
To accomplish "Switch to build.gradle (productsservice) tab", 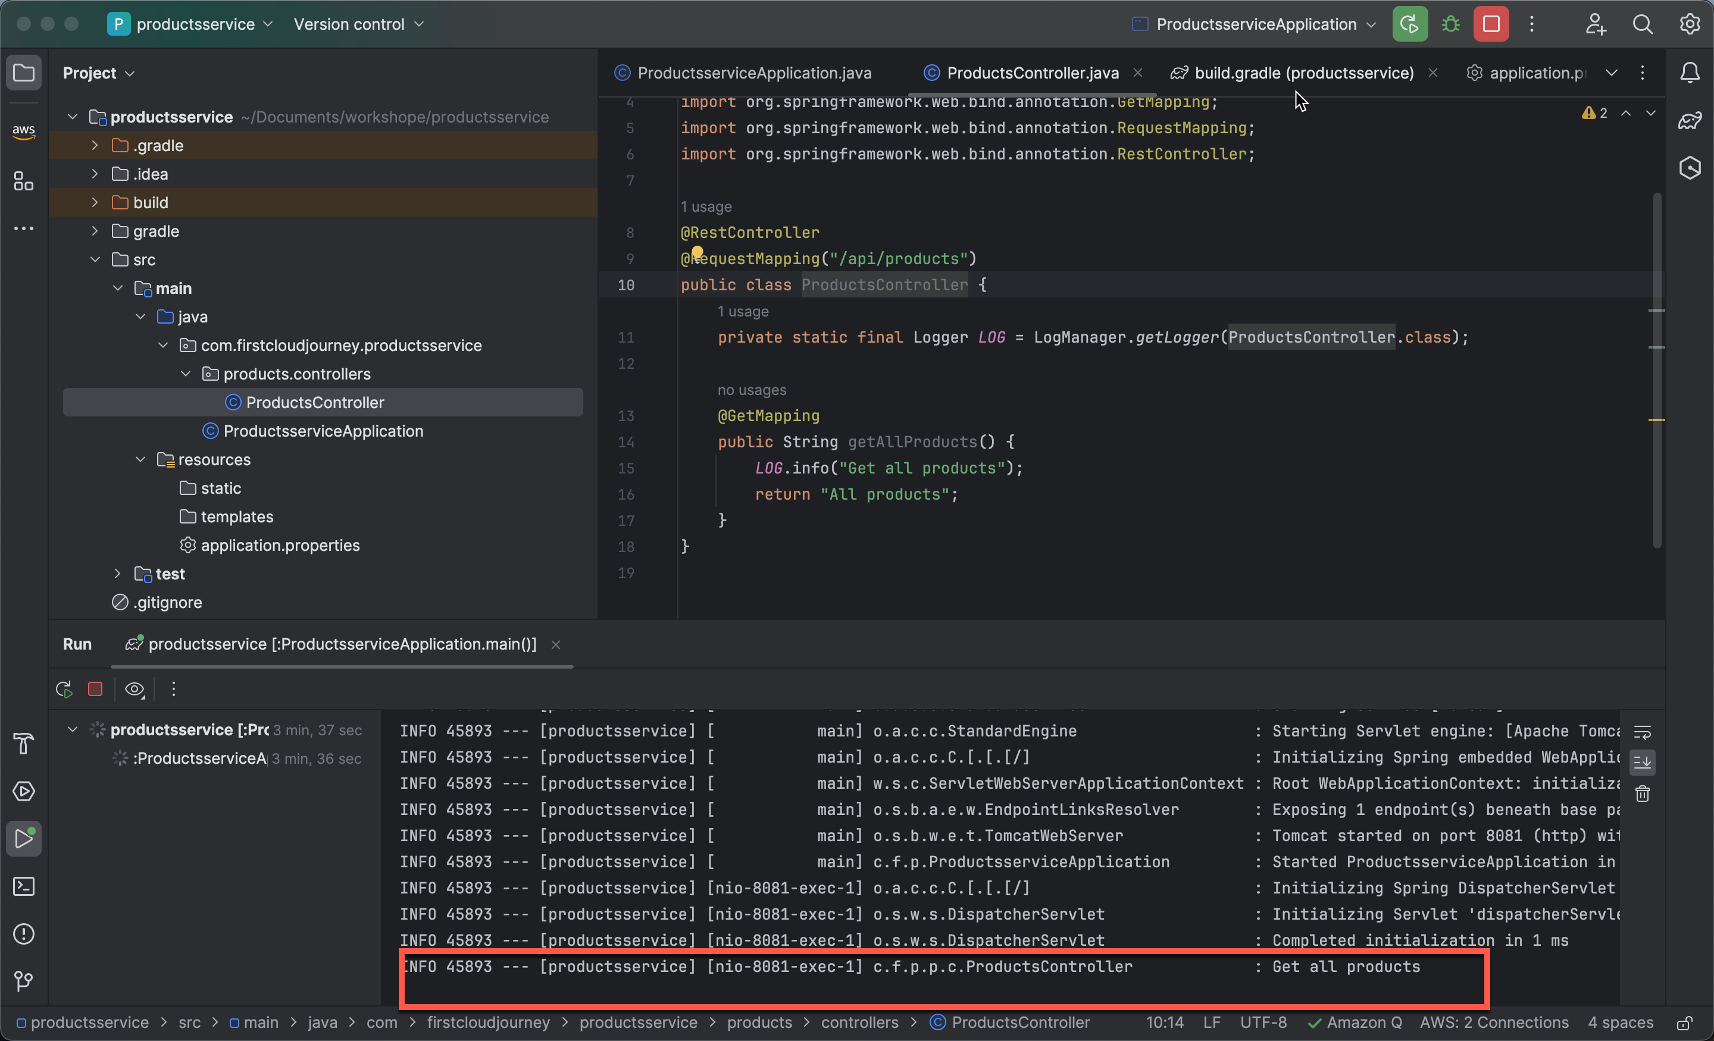I will [x=1293, y=73].
